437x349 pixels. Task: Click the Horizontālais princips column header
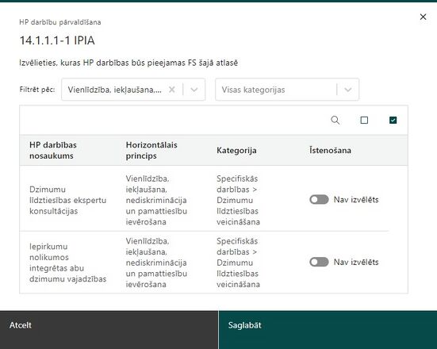point(151,150)
